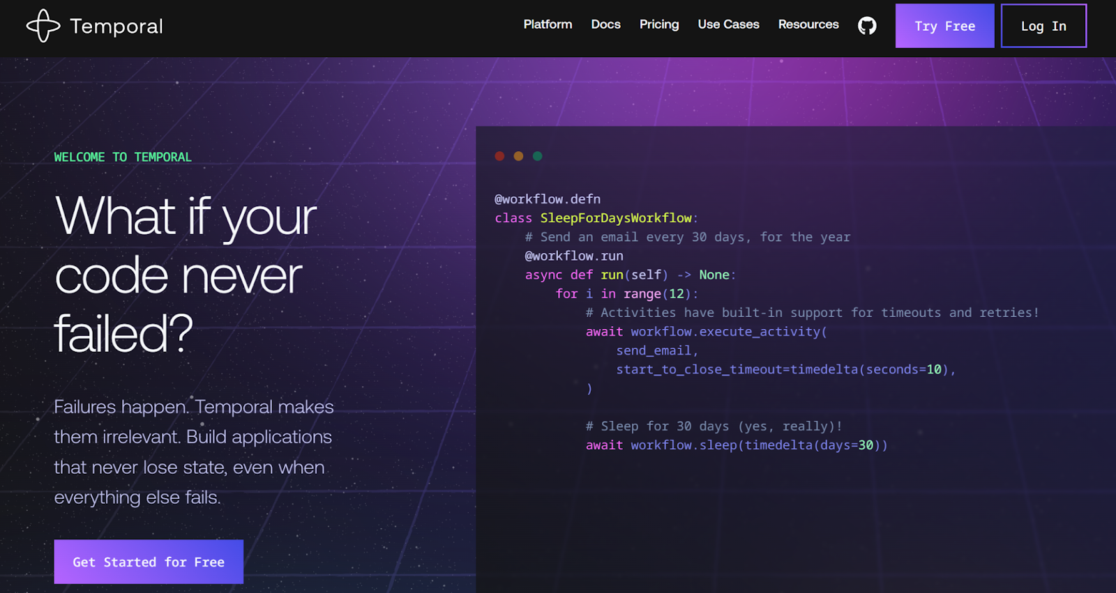Click the 'async def run(self)' code line
This screenshot has width=1116, height=593.
[x=631, y=275]
